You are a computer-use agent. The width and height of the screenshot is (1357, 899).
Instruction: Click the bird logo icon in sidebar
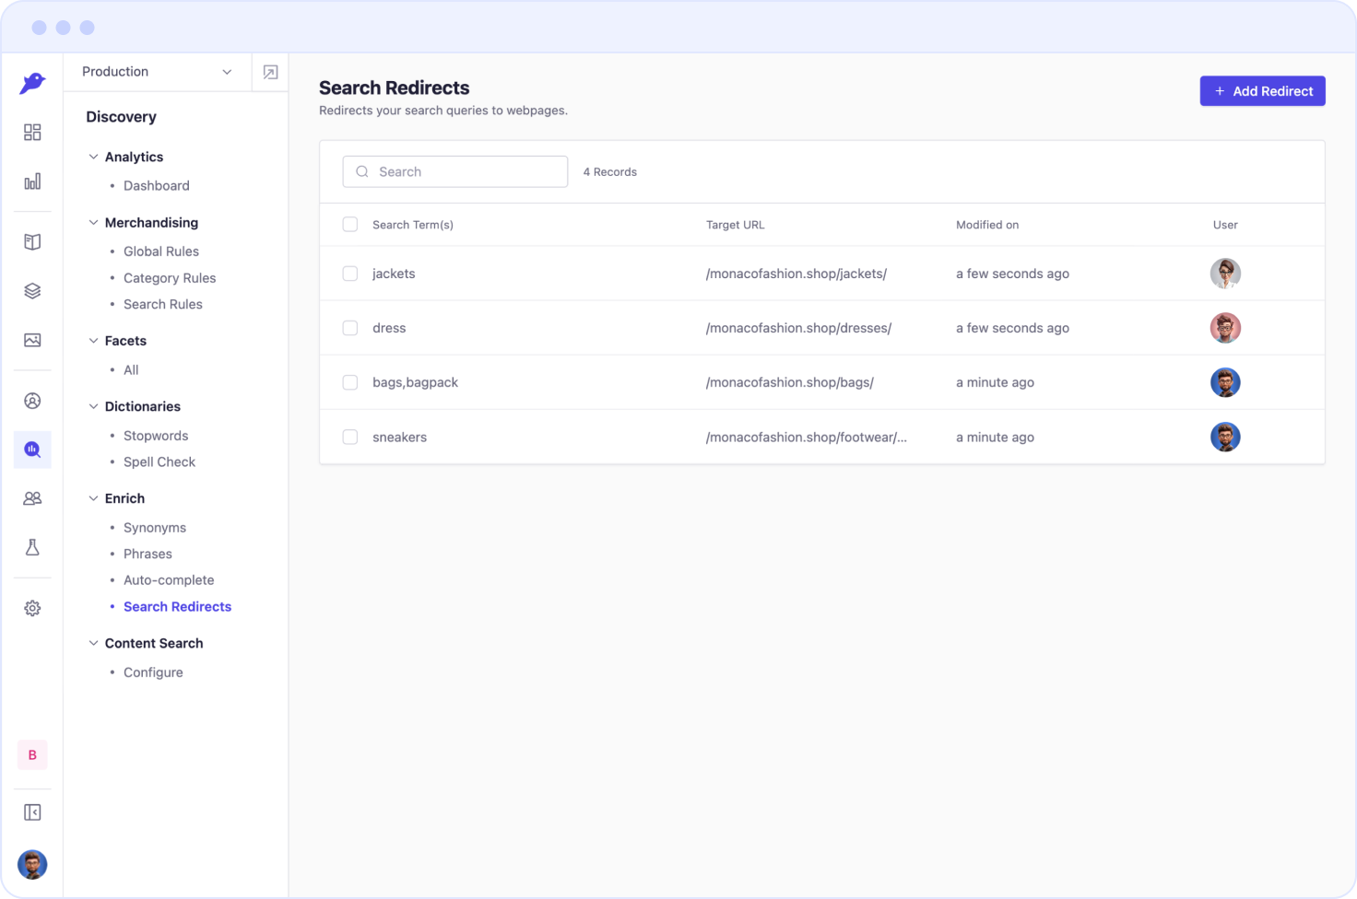click(x=32, y=83)
